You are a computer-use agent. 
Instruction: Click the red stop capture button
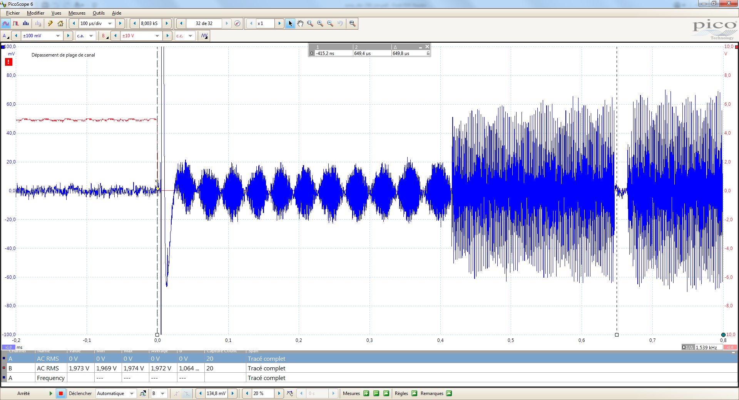coord(61,393)
